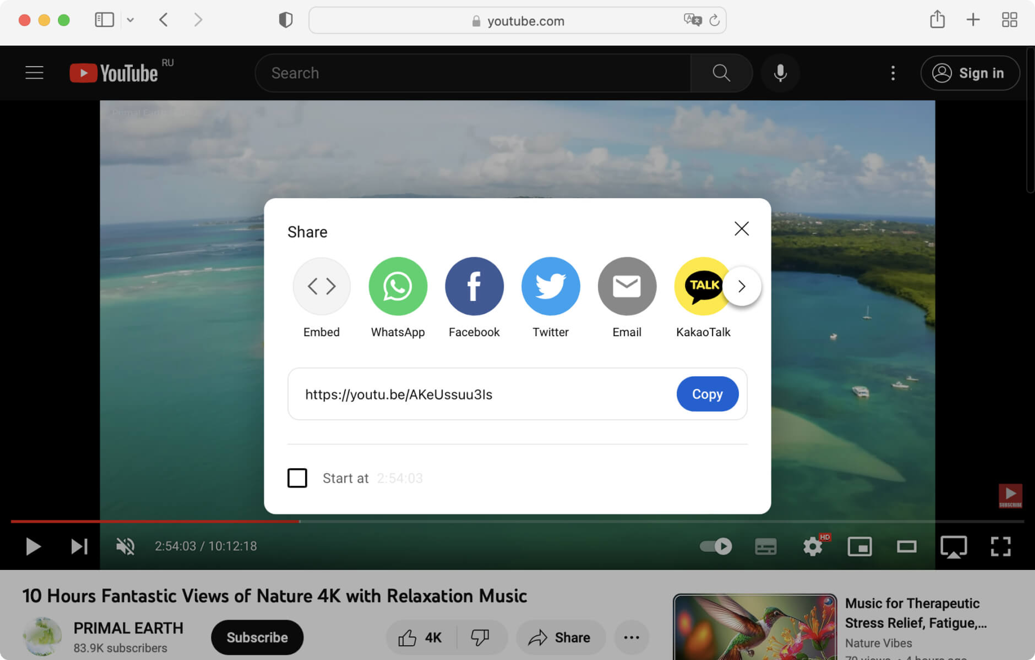Share video to Facebook
This screenshot has height=660, width=1035.
point(474,287)
